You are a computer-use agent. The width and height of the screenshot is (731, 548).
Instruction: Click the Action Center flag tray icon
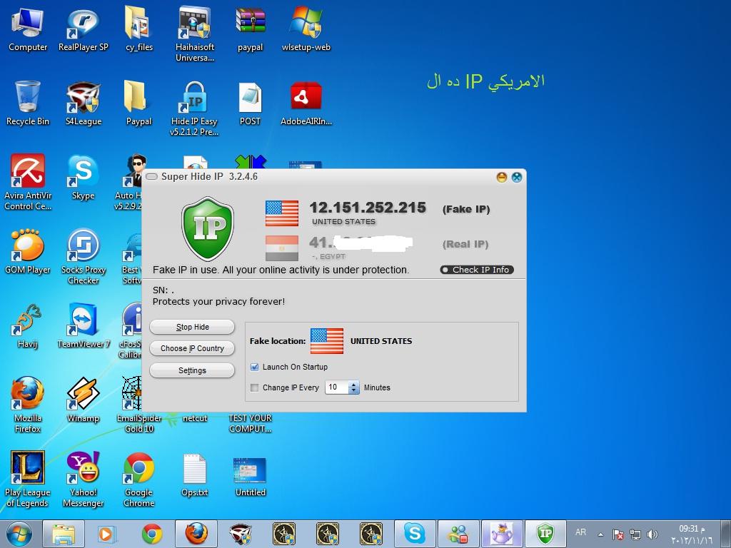(x=618, y=534)
